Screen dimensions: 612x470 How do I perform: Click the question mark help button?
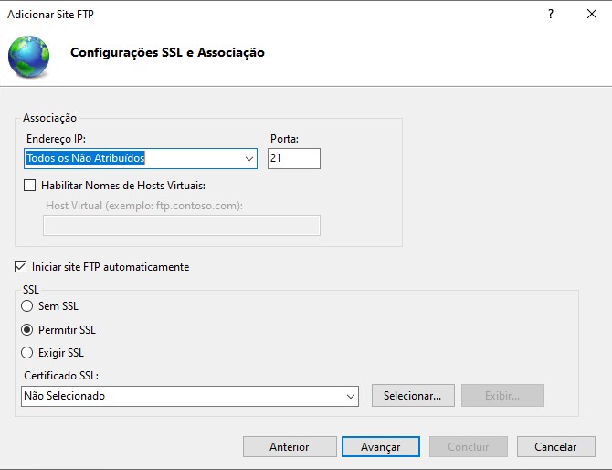[x=551, y=14]
